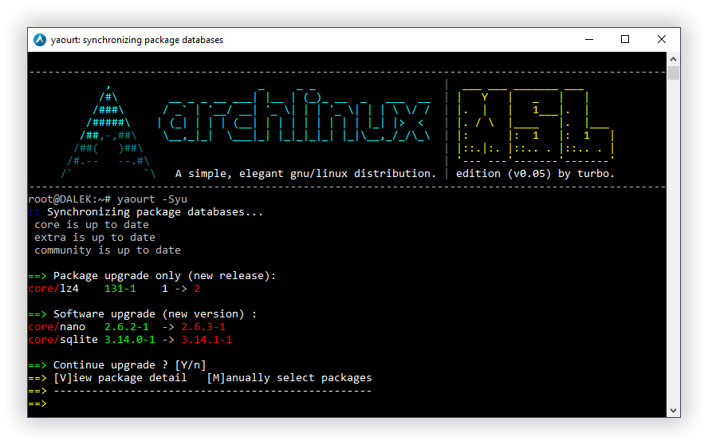The image size is (708, 445).
Task: Click 'Package upgrade only (new release):' heading
Action: (x=164, y=276)
